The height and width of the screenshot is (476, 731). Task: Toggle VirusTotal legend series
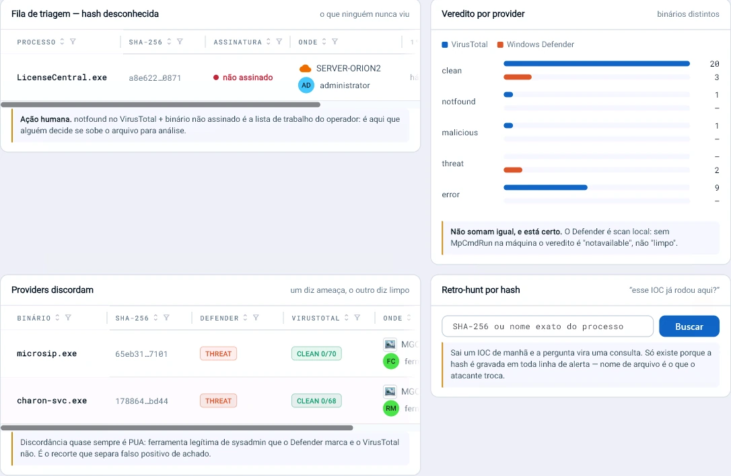tap(465, 44)
